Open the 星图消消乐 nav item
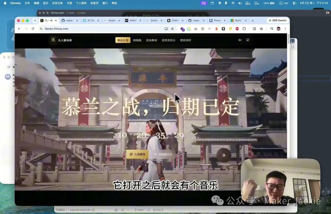The width and height of the screenshot is (331, 214). (x=169, y=40)
